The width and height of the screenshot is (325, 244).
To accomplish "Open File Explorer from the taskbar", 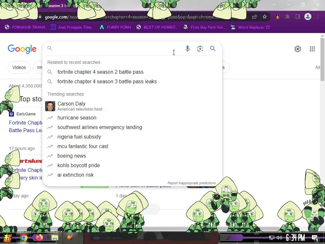I will tap(55, 238).
